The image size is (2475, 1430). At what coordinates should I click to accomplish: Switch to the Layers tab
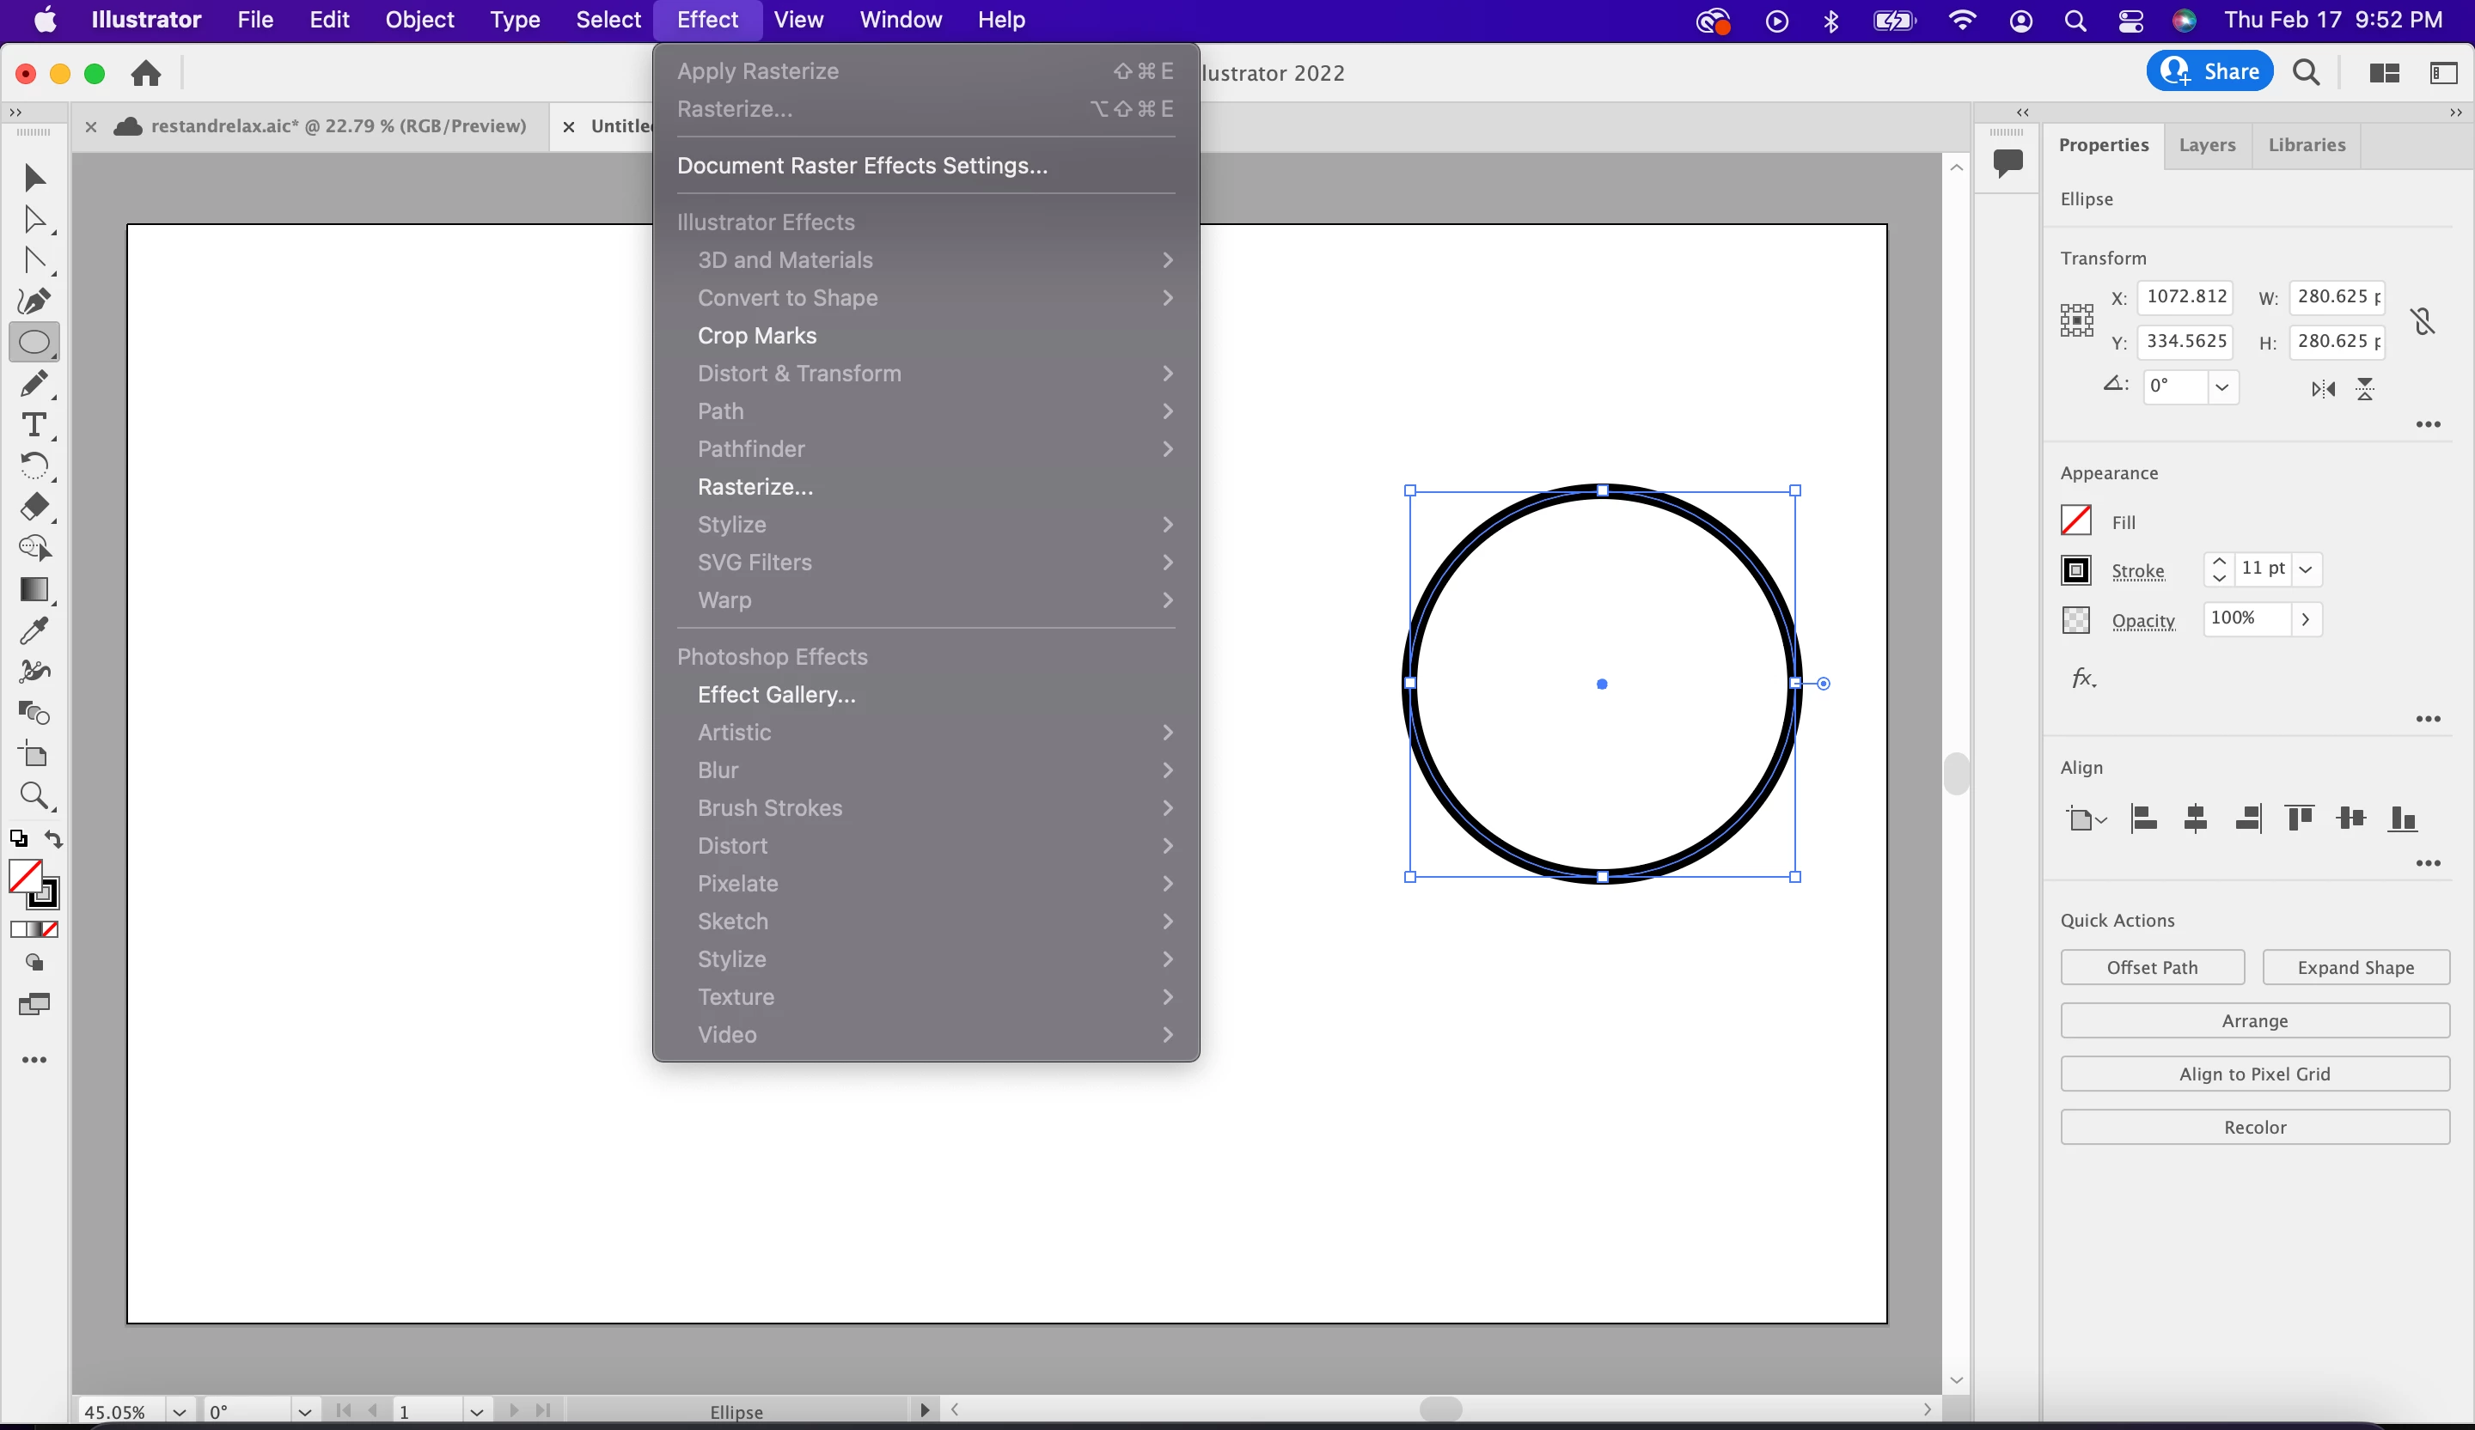[x=2207, y=145]
